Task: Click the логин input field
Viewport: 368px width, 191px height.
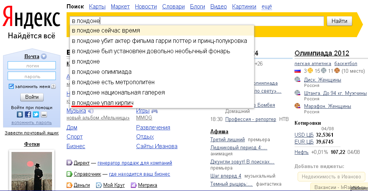Action: click(x=32, y=65)
